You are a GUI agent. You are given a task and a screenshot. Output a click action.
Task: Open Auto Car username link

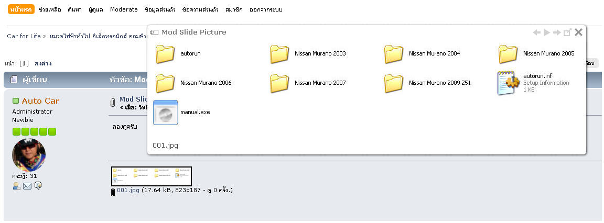40,101
